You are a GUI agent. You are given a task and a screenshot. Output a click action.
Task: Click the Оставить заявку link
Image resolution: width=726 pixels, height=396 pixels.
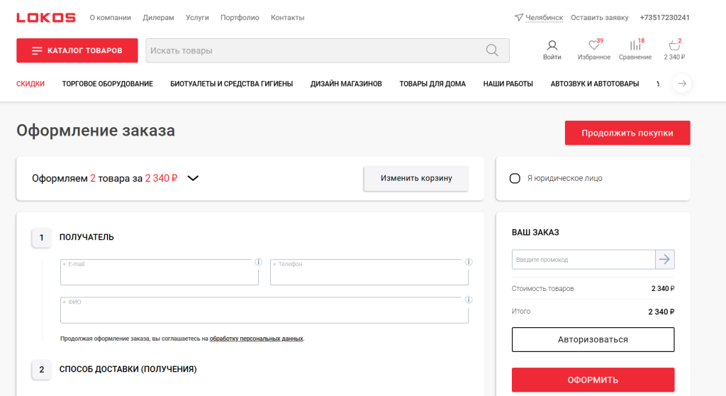pyautogui.click(x=600, y=18)
